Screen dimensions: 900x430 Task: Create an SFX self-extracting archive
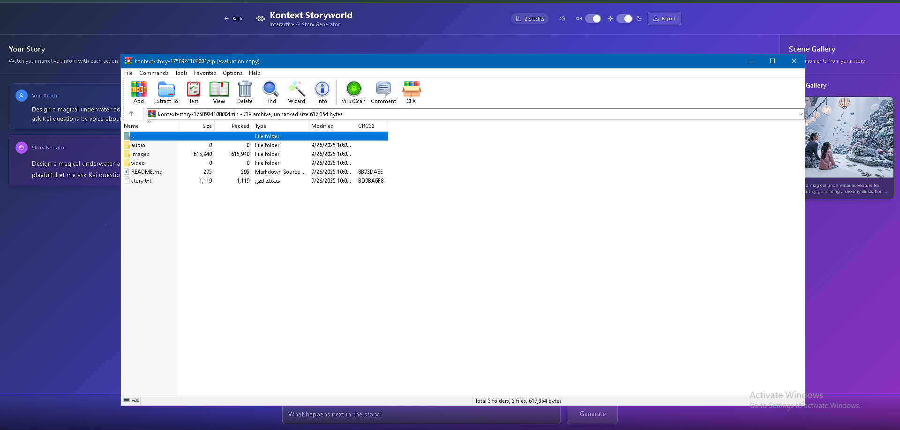coord(412,92)
